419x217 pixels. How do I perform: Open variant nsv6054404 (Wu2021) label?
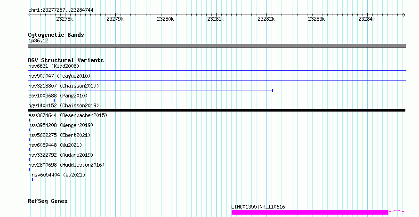click(58, 175)
